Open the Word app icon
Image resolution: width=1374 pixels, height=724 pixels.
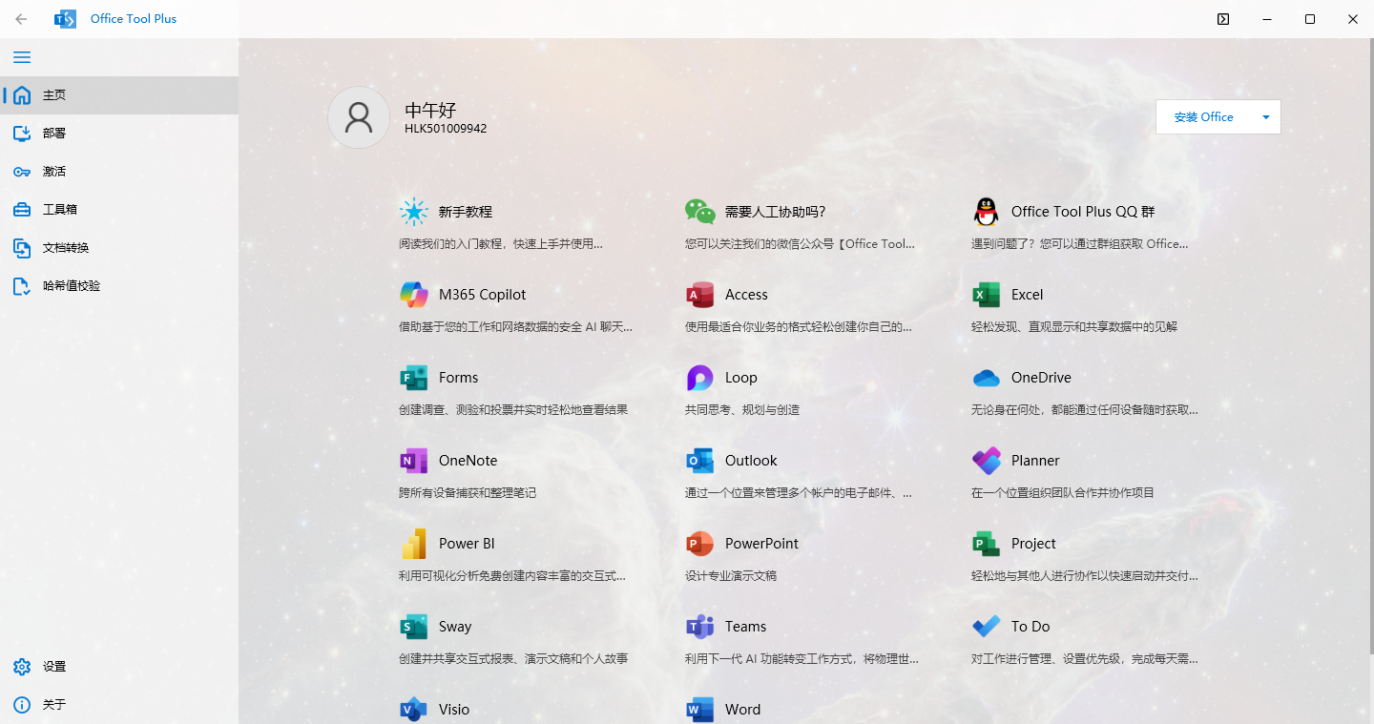[x=699, y=710]
